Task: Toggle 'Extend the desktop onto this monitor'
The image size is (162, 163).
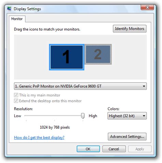Action: 16,101
